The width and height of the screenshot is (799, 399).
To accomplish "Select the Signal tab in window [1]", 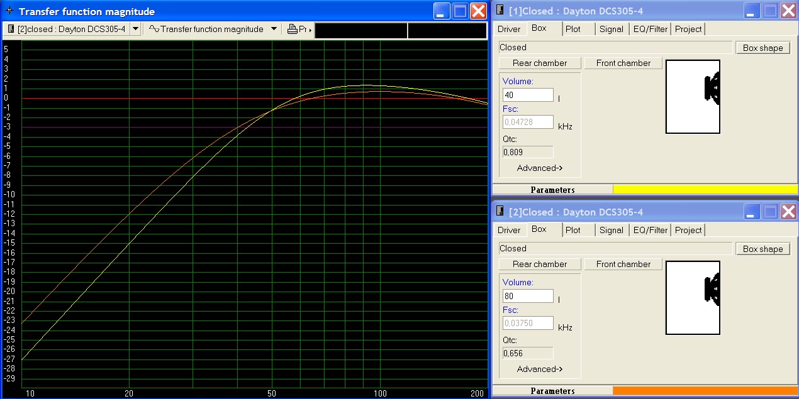I will 611,29.
